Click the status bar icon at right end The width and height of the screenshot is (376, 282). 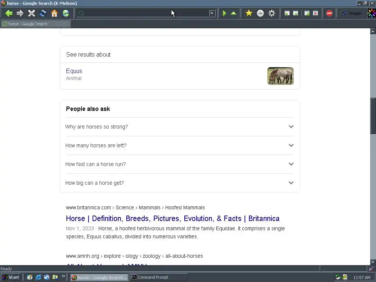[372, 268]
